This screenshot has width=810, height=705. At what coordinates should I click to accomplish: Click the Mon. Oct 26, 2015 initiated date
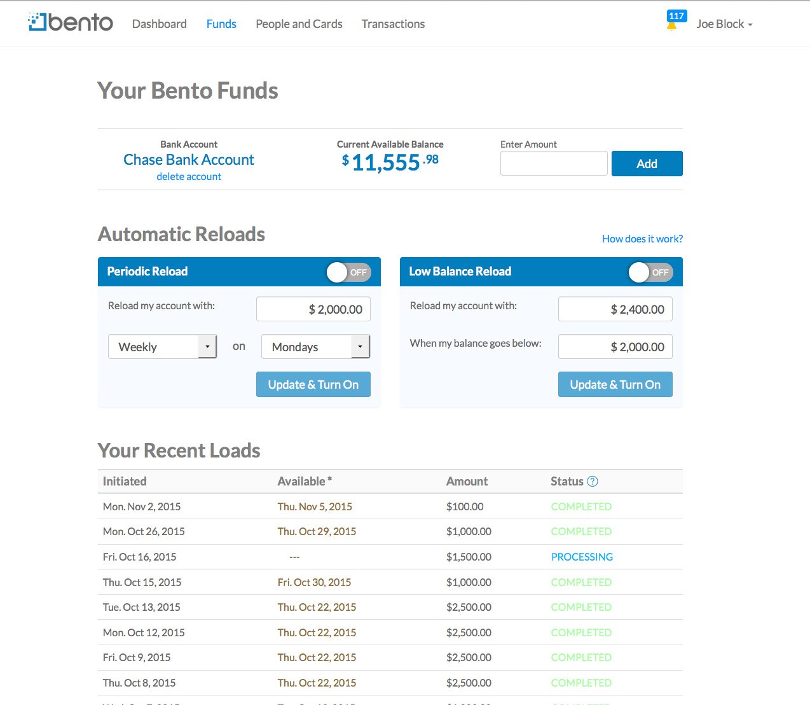[x=144, y=531]
